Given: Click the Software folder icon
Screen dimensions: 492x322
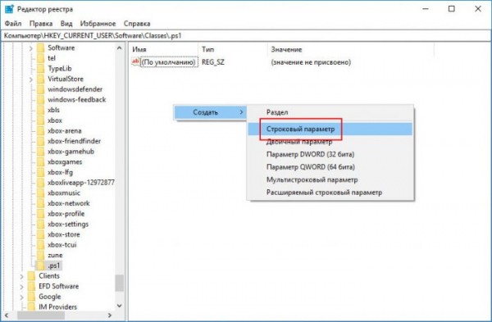Looking at the screenshot, I should coord(40,48).
